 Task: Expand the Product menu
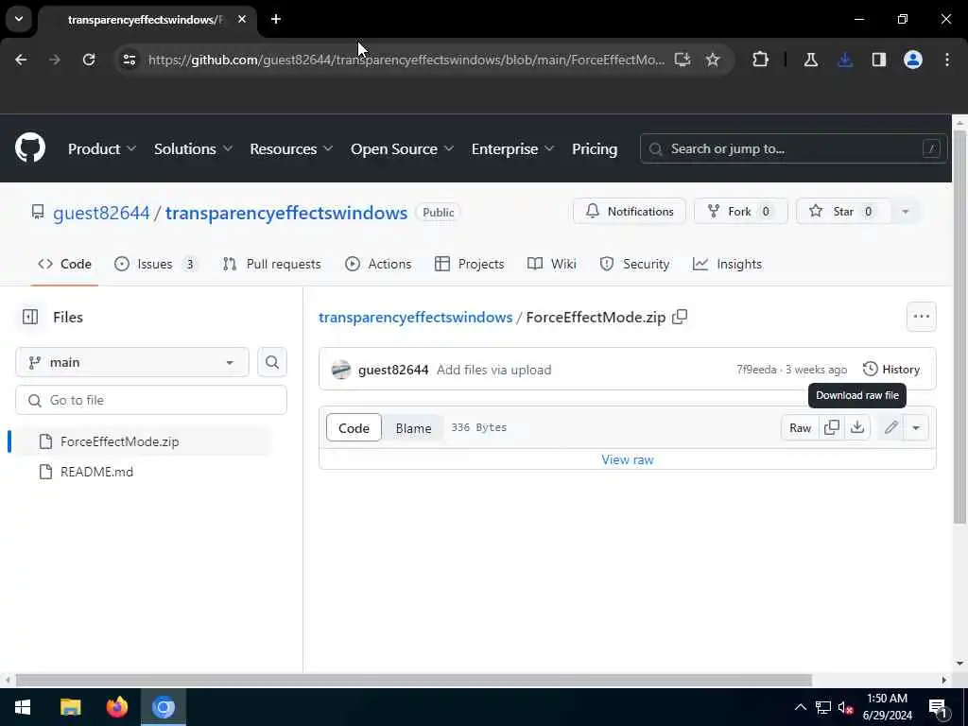[102, 148]
